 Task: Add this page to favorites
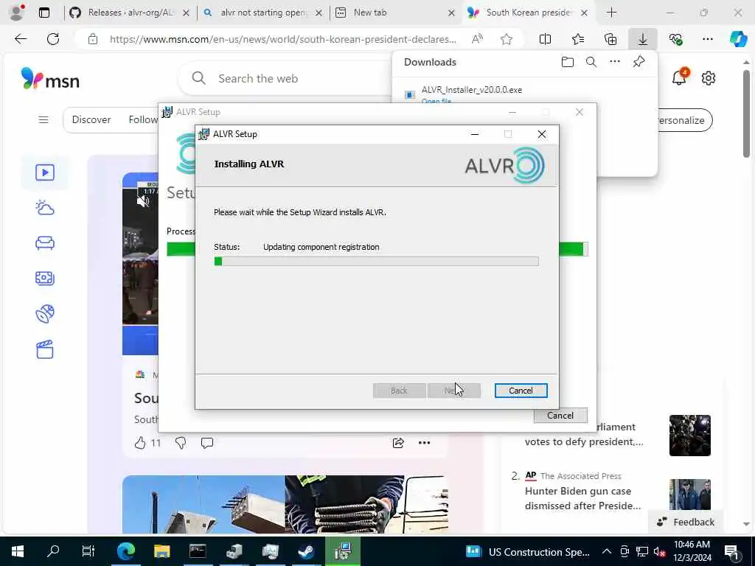[x=506, y=40]
